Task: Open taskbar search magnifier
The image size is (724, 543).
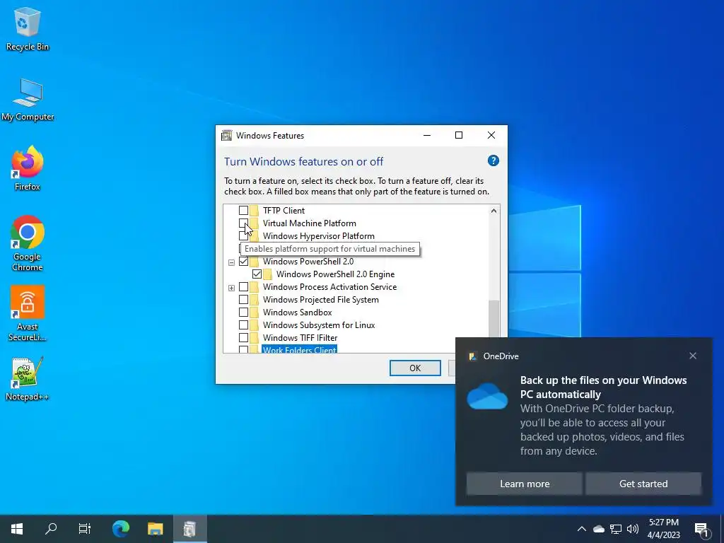Action: click(51, 528)
